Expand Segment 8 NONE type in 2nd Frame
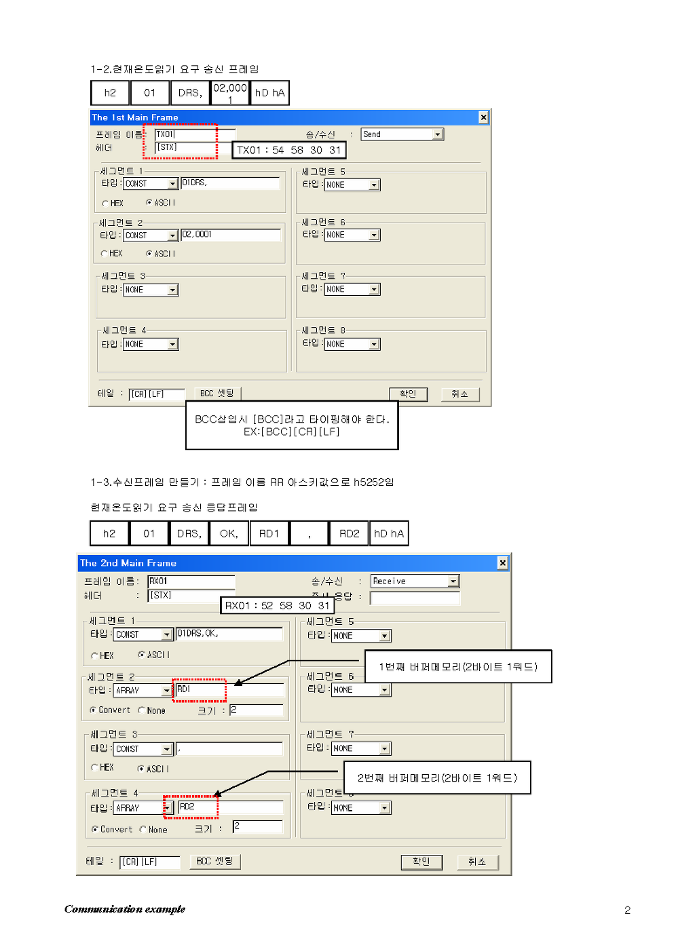This screenshot has height=939, width=695. [385, 808]
